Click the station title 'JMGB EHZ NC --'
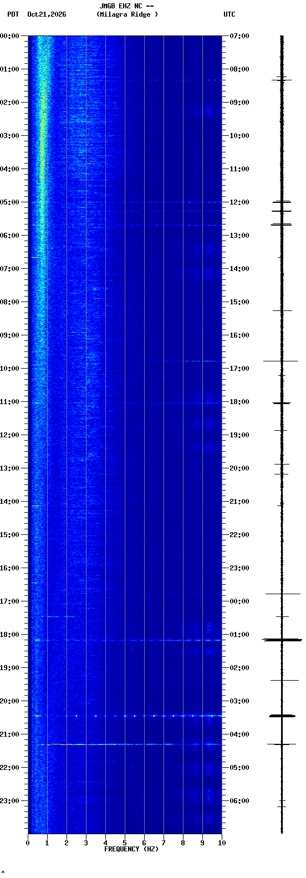The width and height of the screenshot is (306, 878). click(126, 6)
